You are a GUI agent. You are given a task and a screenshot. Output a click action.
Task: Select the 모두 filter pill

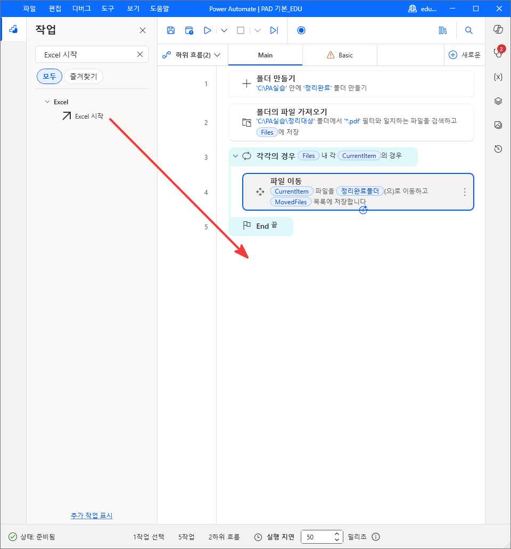(x=50, y=76)
